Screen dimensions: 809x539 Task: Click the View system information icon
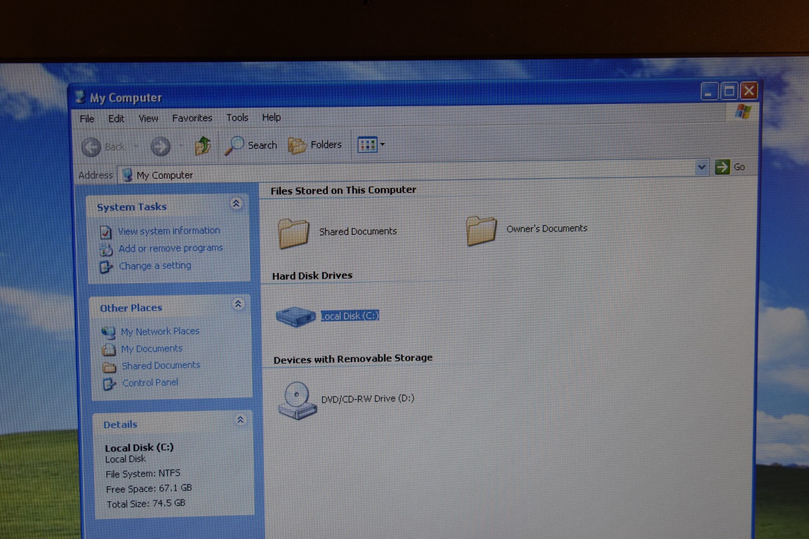106,232
